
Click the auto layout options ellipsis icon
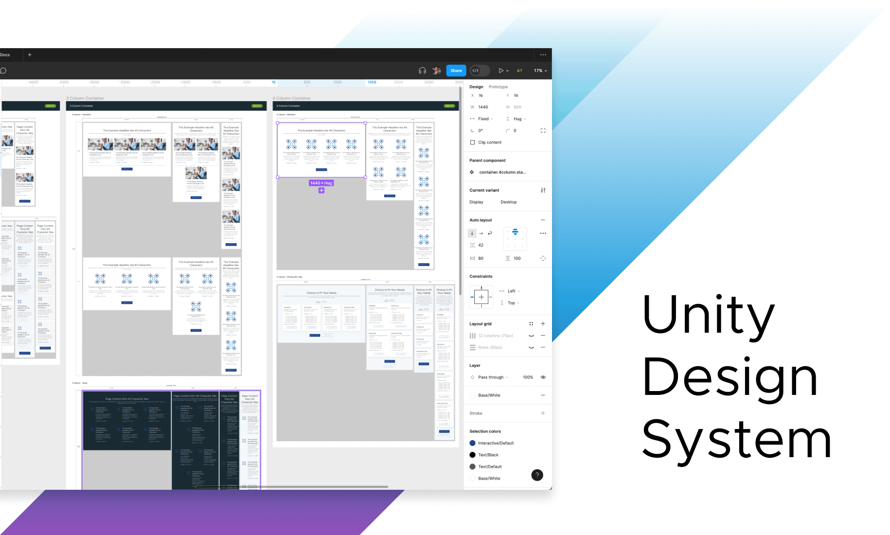pyautogui.click(x=543, y=233)
